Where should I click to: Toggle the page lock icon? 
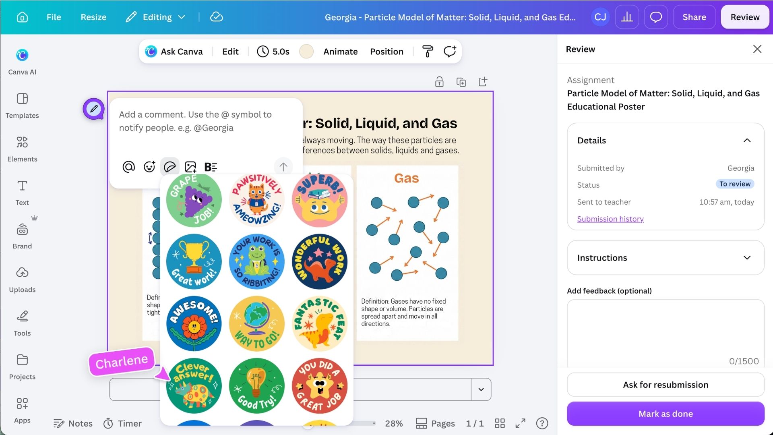(439, 82)
